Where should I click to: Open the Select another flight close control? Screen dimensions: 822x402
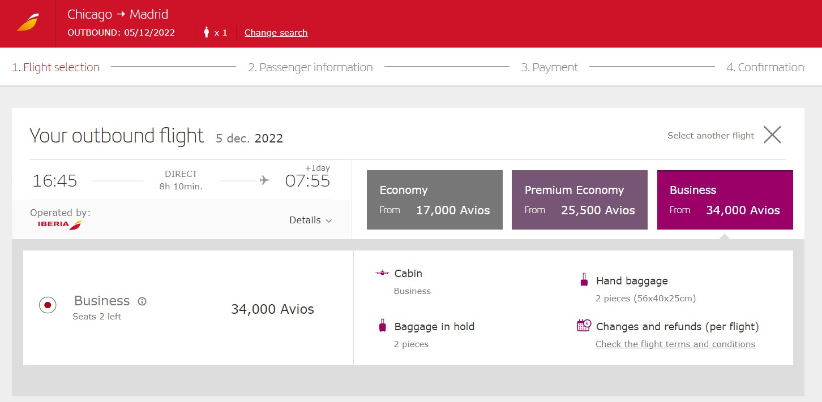pyautogui.click(x=773, y=135)
